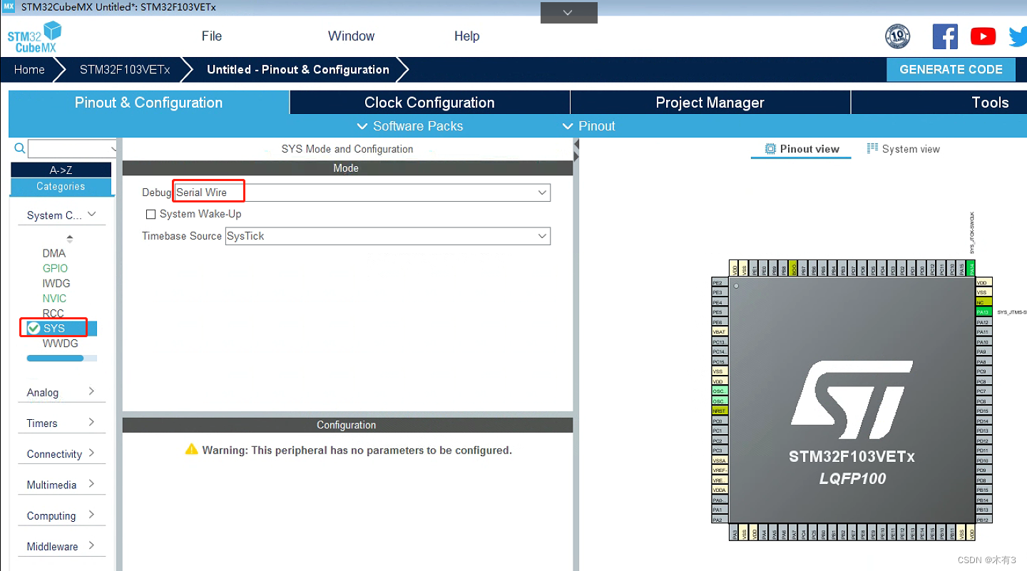Open the Debug Serial Wire dropdown
Image resolution: width=1027 pixels, height=571 pixels.
coord(363,192)
